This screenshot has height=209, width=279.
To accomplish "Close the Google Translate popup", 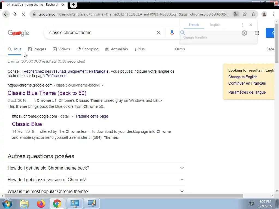I will pos(251,25).
